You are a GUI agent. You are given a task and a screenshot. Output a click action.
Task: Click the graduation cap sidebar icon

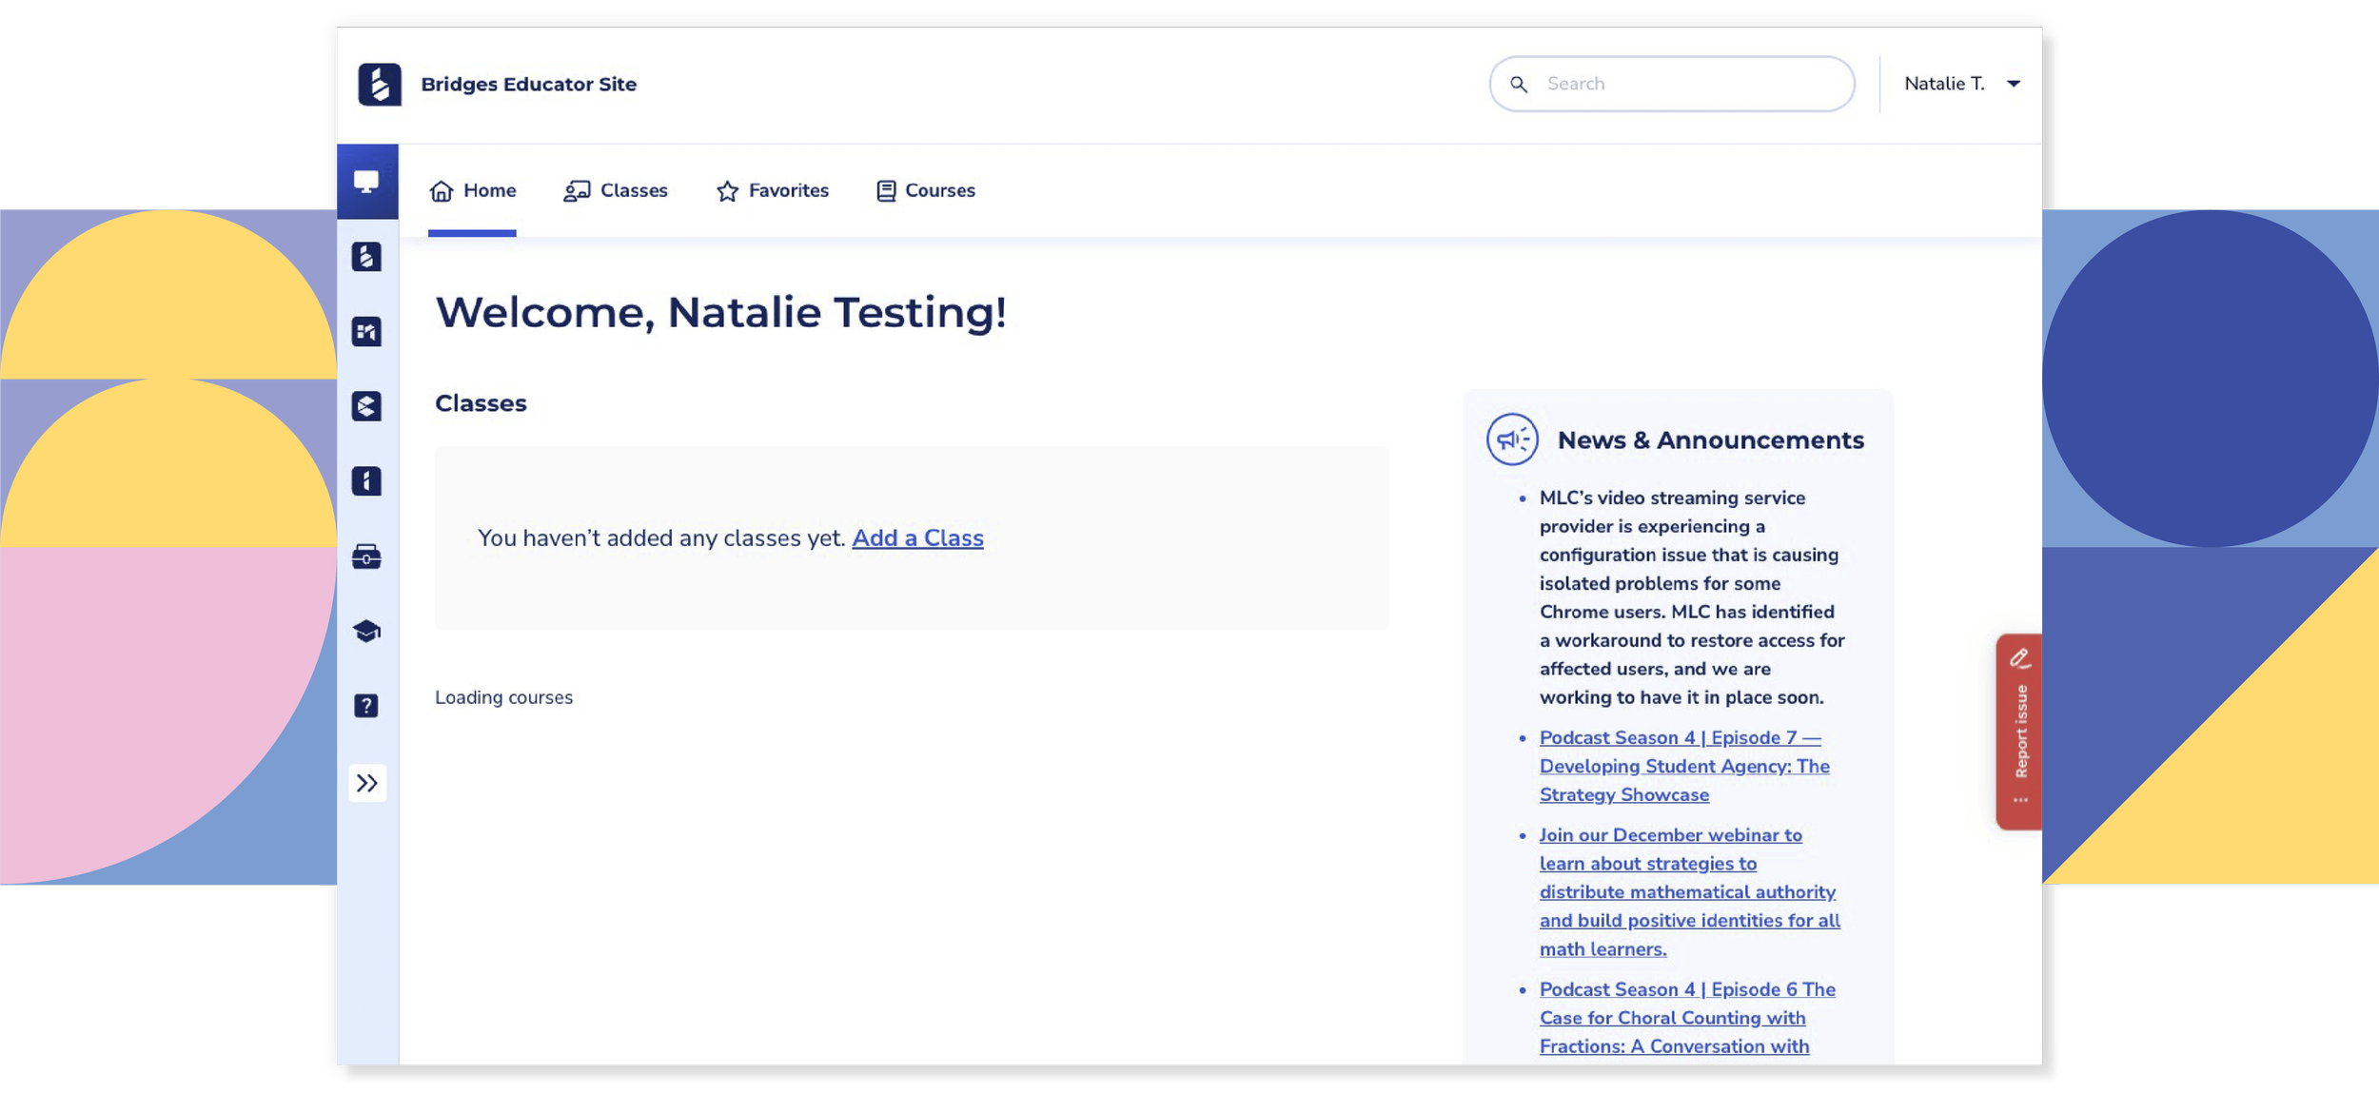click(x=366, y=631)
